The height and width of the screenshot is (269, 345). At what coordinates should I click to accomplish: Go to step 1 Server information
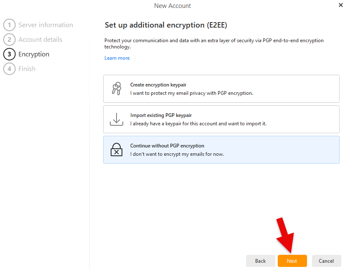click(38, 25)
